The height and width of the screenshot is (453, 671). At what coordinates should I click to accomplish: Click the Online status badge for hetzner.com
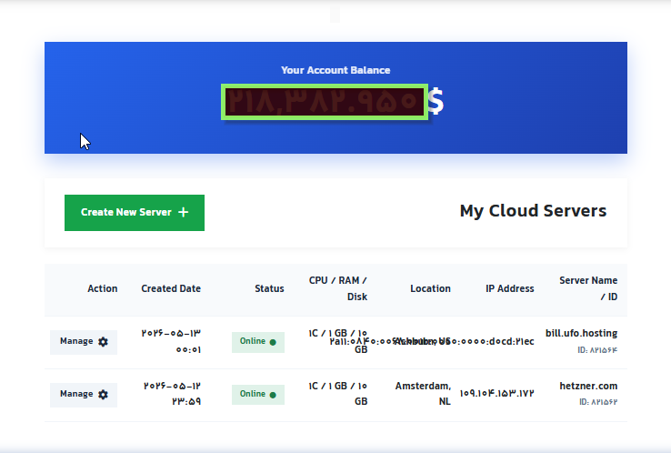258,395
